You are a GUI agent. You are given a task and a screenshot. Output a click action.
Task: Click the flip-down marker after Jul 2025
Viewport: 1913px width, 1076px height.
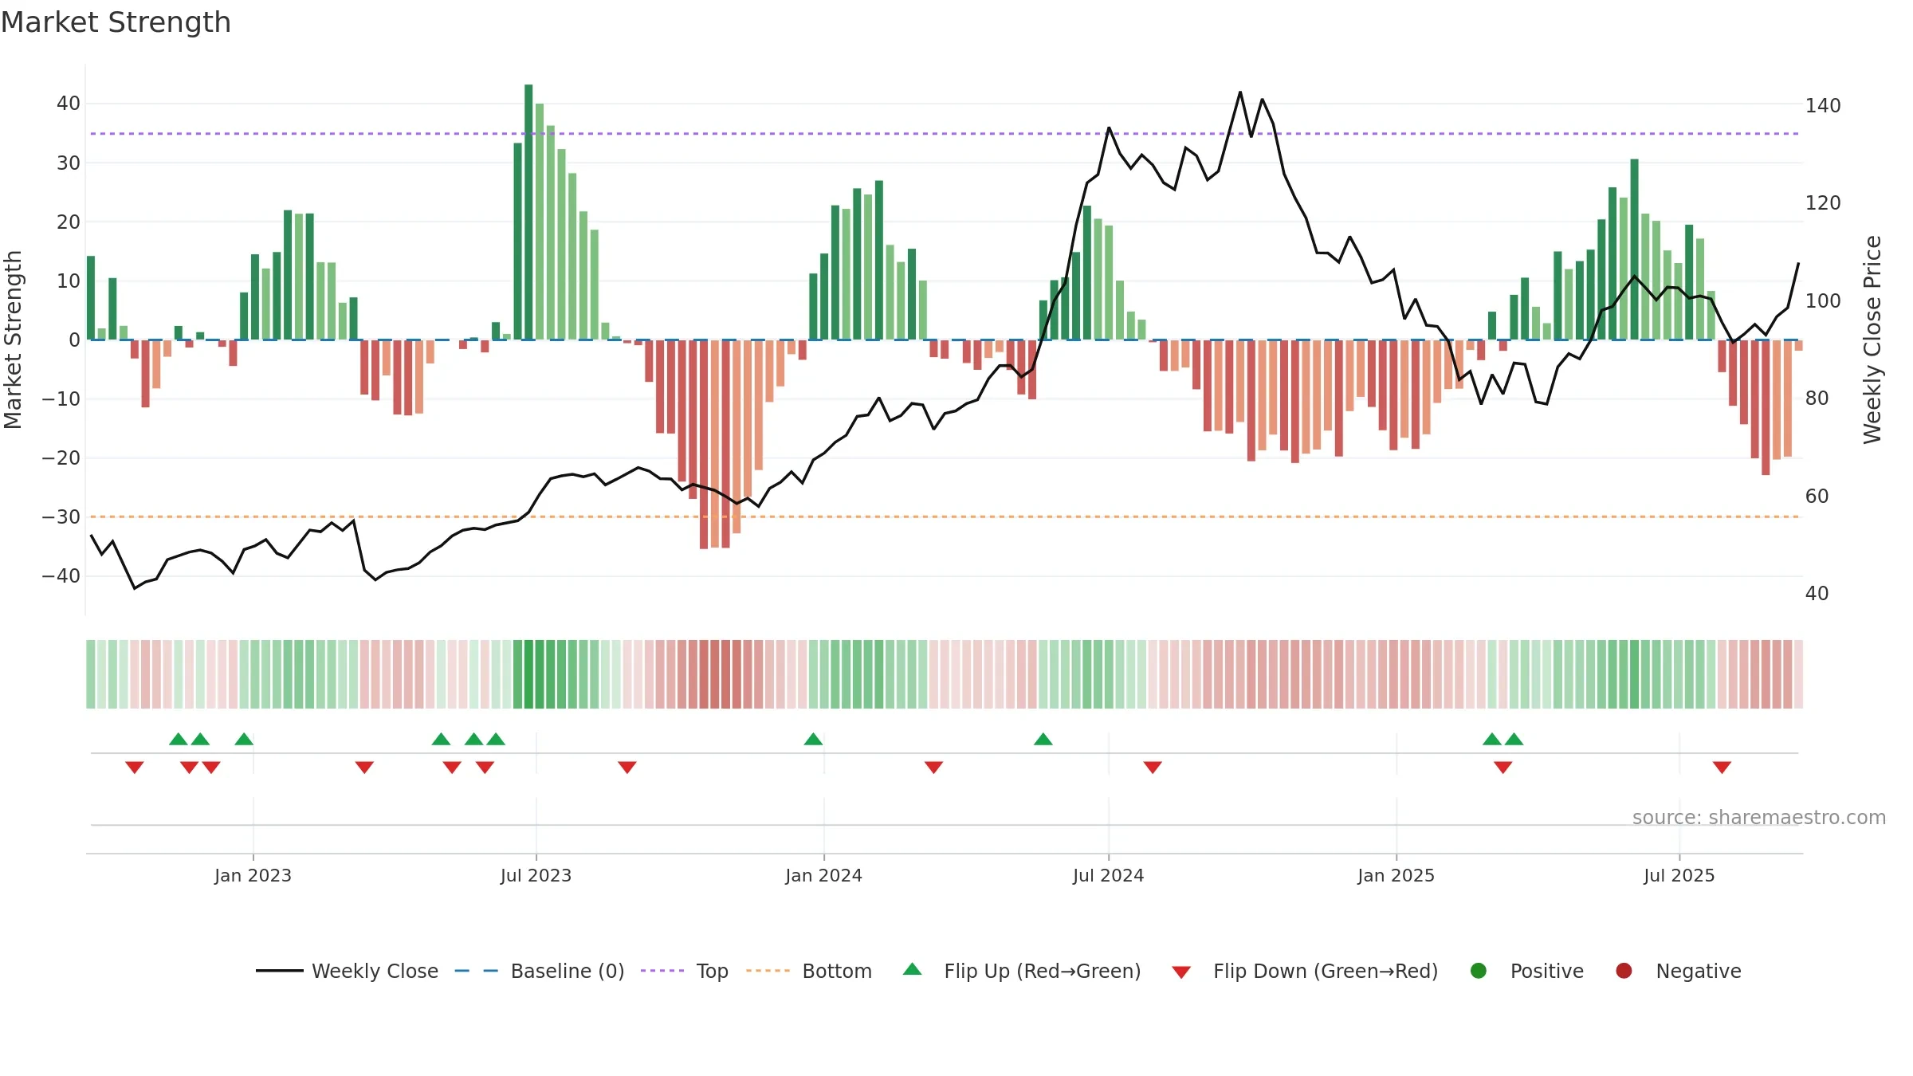[x=1722, y=767]
